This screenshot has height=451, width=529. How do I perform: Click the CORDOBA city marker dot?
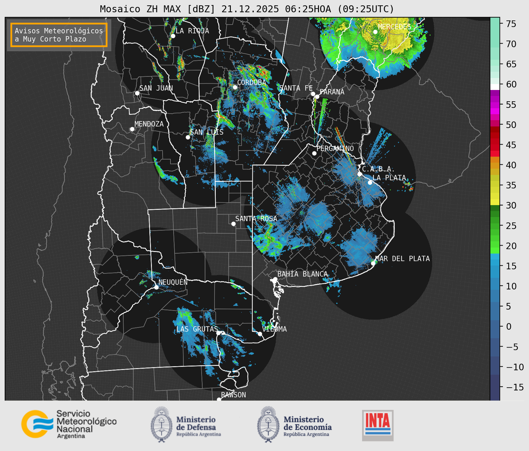235,87
